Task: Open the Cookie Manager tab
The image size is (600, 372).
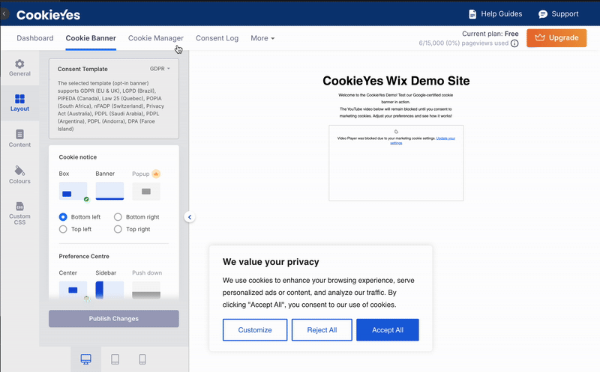Action: tap(156, 38)
